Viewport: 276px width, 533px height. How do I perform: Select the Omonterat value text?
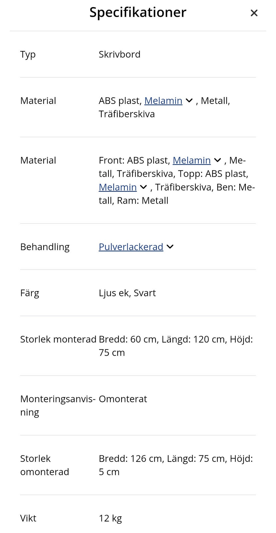[123, 399]
